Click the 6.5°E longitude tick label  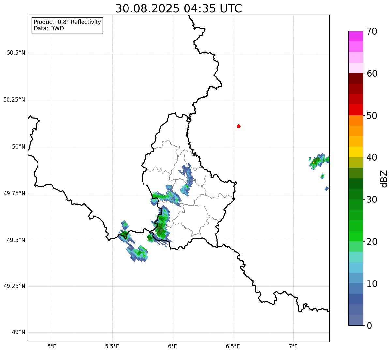(x=233, y=346)
